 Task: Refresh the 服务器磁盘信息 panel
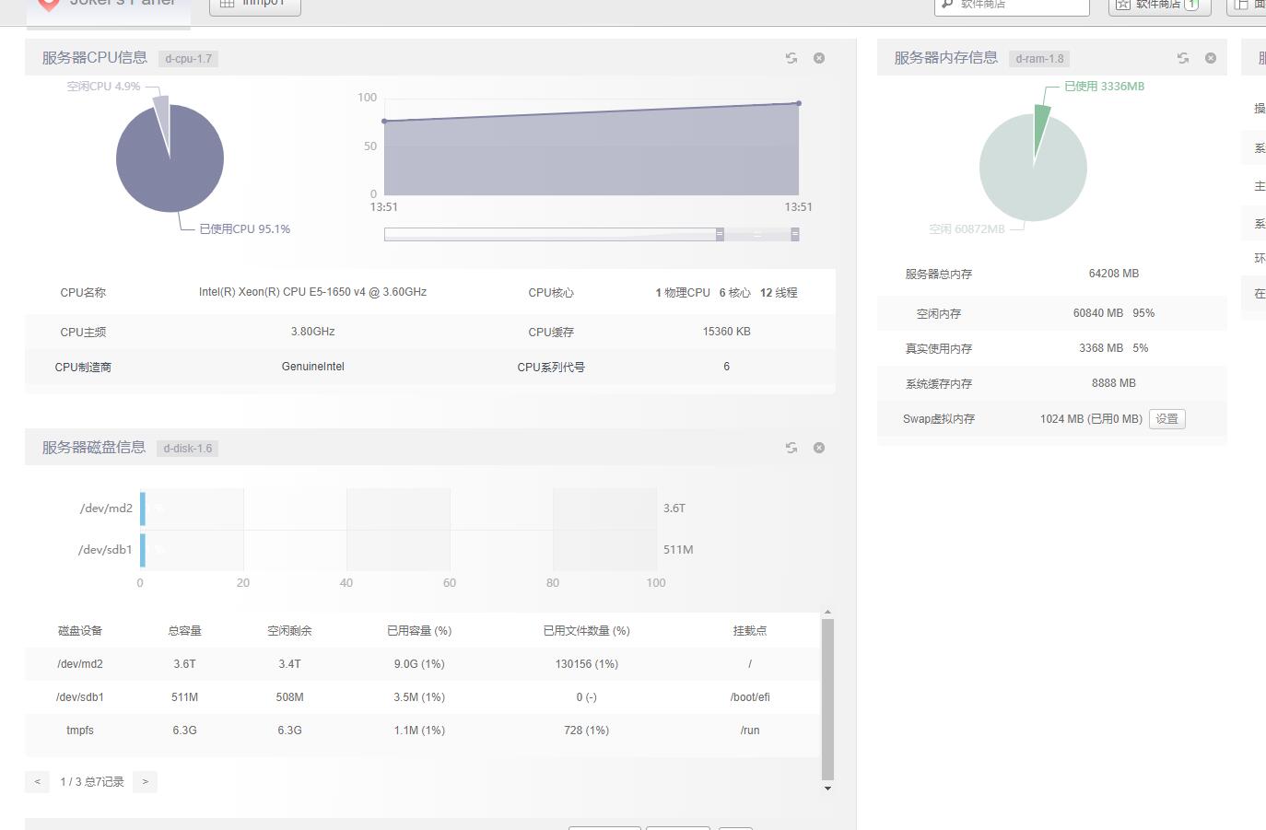(791, 448)
